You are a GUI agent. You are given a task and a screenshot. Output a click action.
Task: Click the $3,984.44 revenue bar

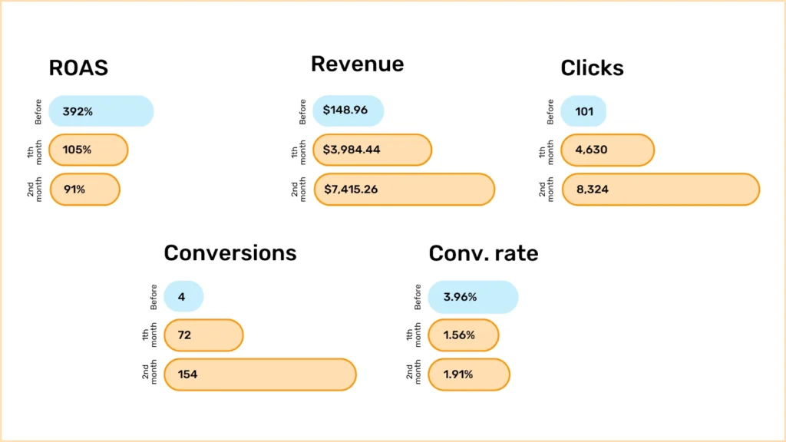[372, 150]
